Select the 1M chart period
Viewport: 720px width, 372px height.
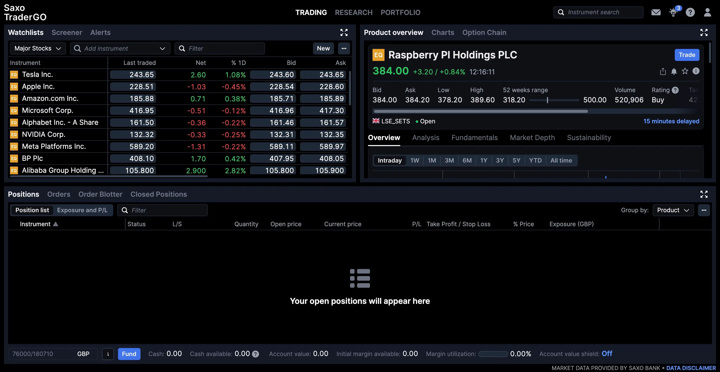coord(431,161)
